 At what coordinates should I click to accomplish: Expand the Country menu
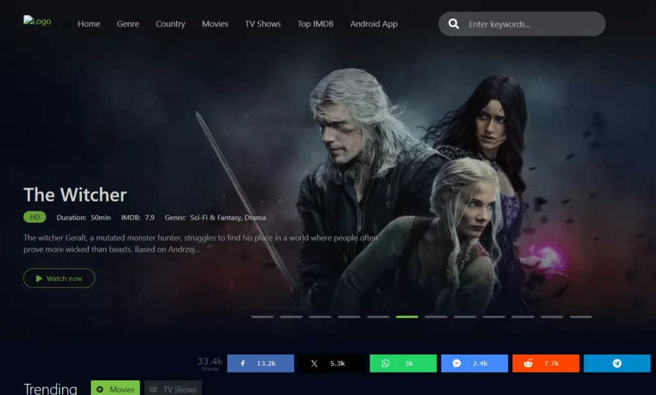[x=170, y=24]
